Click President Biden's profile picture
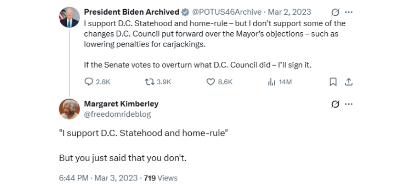 [x=69, y=18]
